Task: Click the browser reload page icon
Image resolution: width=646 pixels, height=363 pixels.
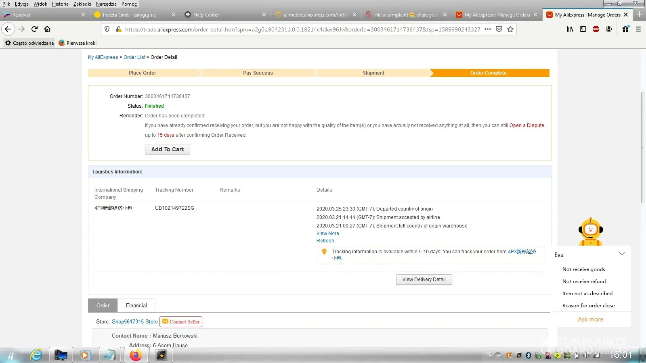Action: point(34,29)
